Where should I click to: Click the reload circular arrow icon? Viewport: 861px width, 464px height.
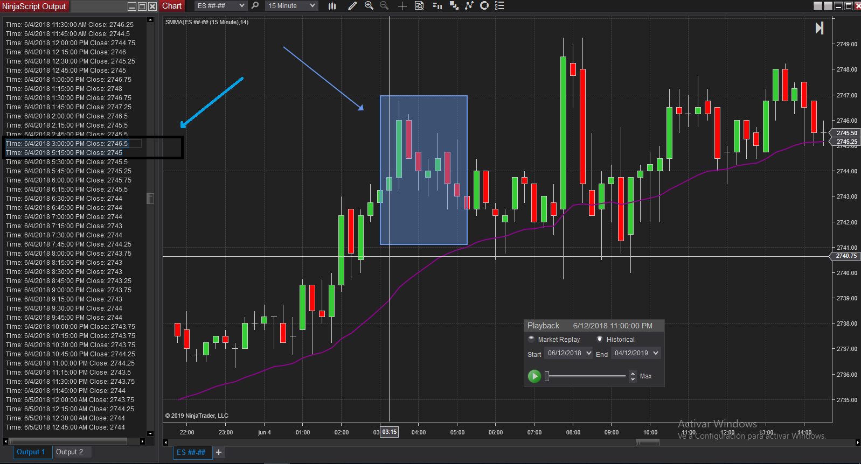pyautogui.click(x=484, y=5)
